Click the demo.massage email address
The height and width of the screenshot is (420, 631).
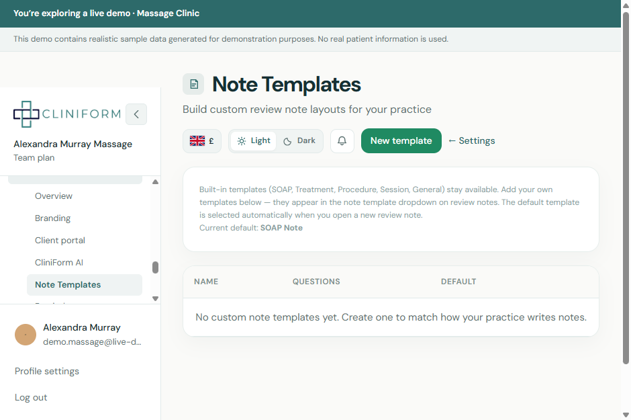[x=92, y=342]
